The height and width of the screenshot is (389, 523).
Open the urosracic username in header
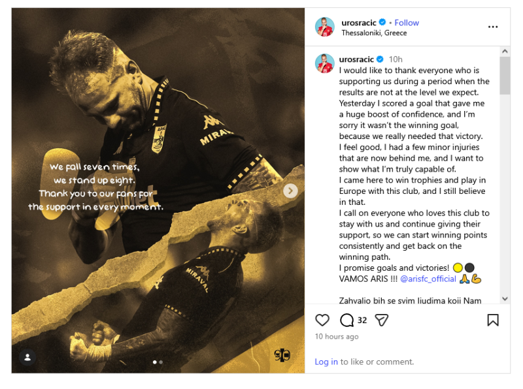358,23
